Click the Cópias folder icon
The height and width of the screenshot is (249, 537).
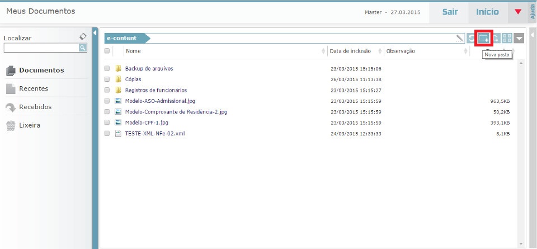(118, 79)
